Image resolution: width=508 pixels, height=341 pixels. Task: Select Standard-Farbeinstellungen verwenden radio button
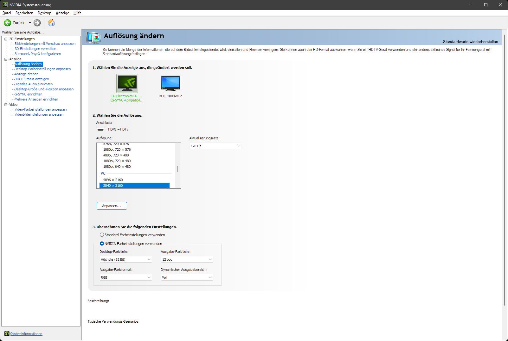click(102, 235)
